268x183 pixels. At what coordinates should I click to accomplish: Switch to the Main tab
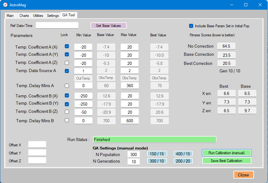tap(10, 15)
